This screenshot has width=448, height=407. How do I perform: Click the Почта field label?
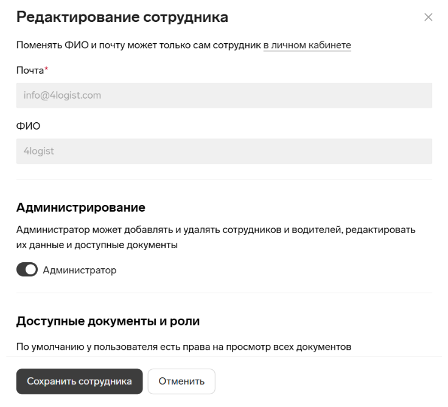tap(30, 70)
